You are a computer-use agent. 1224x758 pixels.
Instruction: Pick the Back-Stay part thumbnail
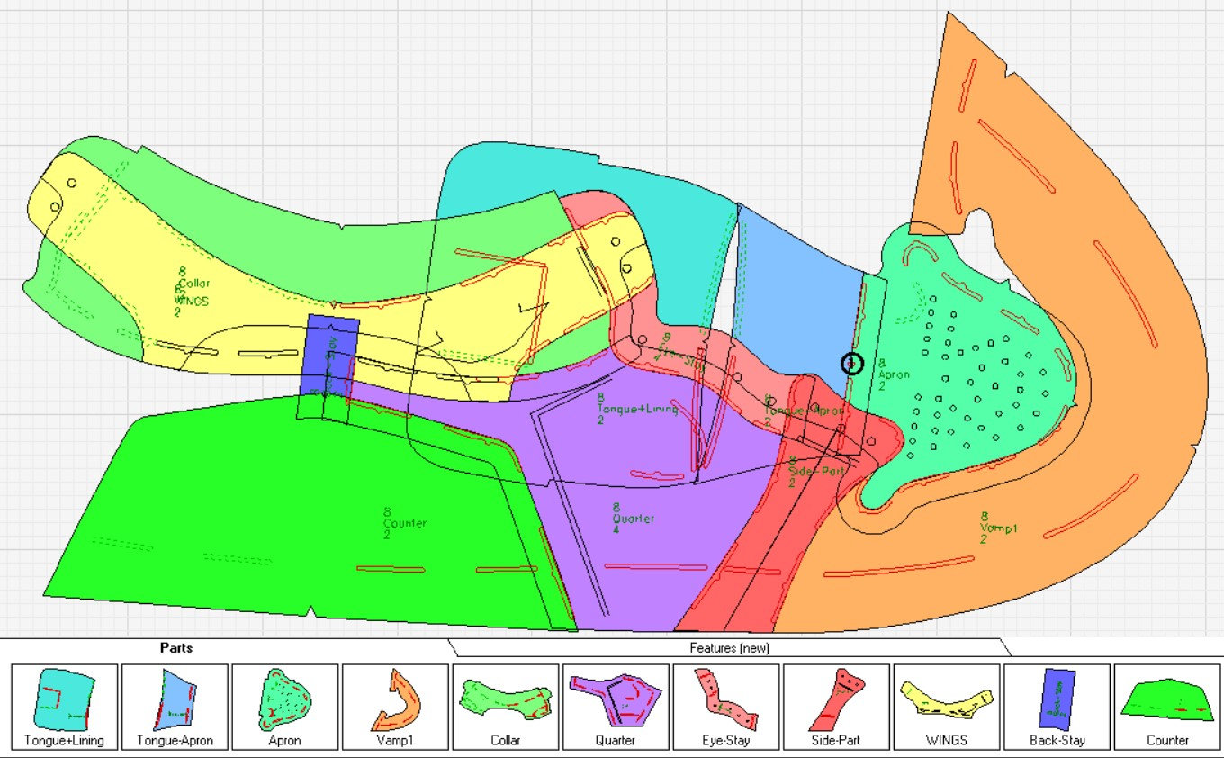coord(1057,707)
